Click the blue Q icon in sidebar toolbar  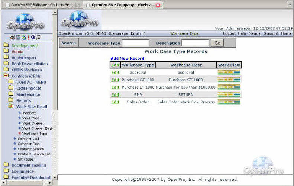(33, 37)
